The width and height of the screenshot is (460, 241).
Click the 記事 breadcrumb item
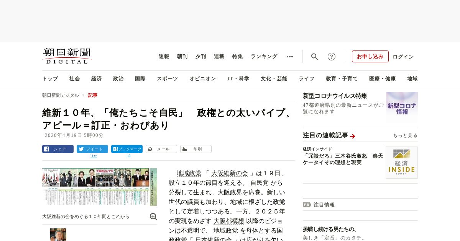click(x=93, y=95)
